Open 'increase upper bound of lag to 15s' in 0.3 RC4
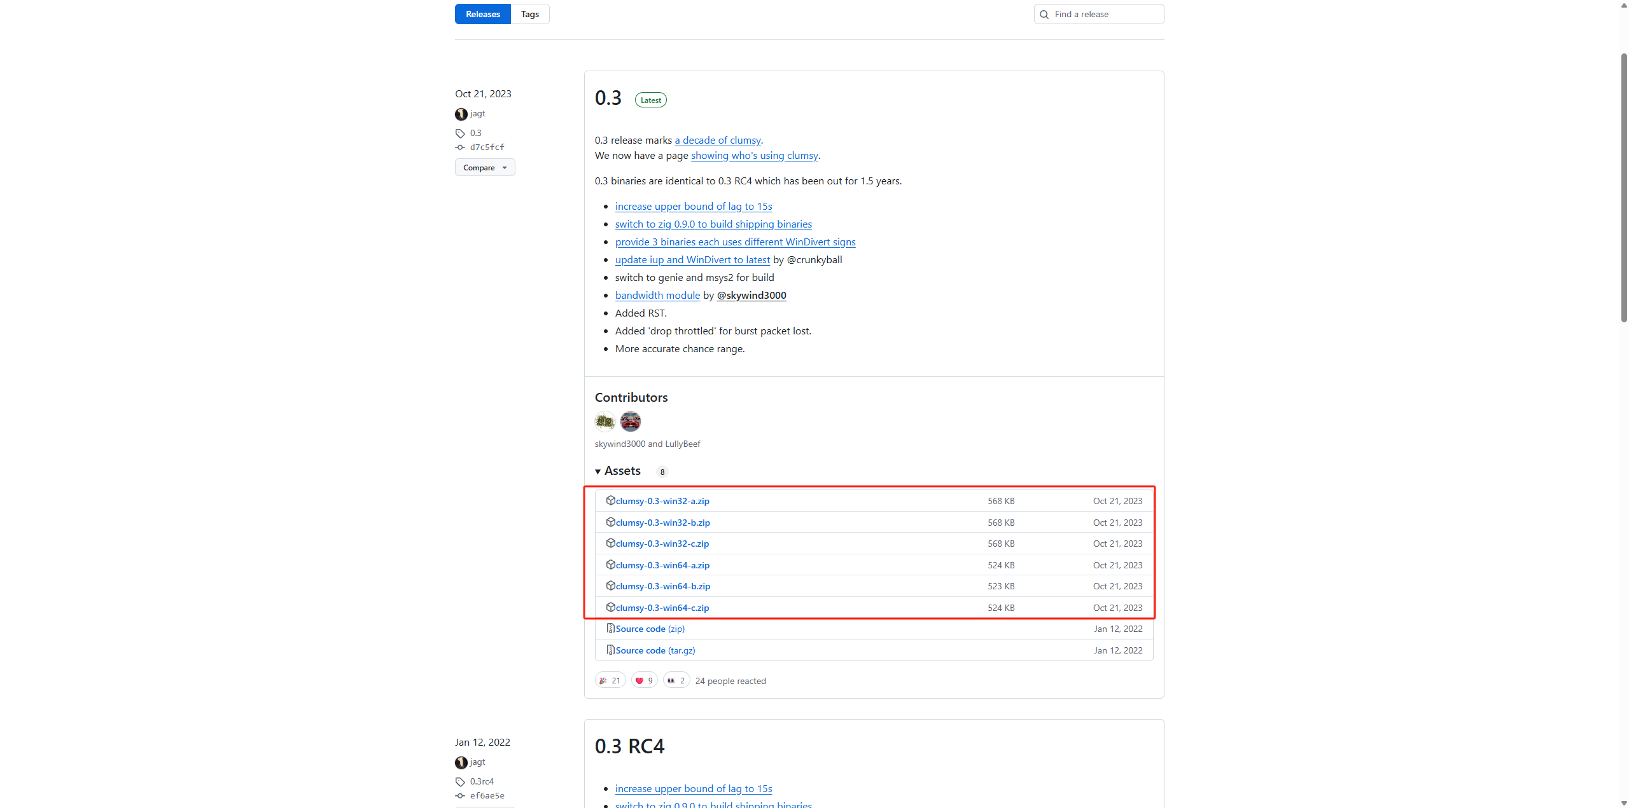Screen dimensions: 1629x808 [x=694, y=788]
